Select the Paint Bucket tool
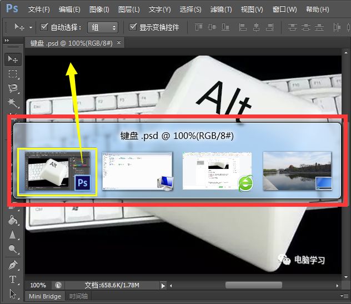 click(x=13, y=220)
